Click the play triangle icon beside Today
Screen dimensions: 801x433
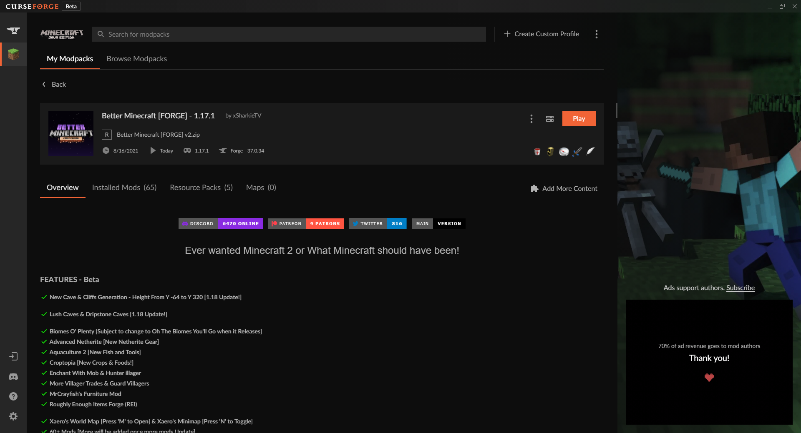click(x=153, y=150)
